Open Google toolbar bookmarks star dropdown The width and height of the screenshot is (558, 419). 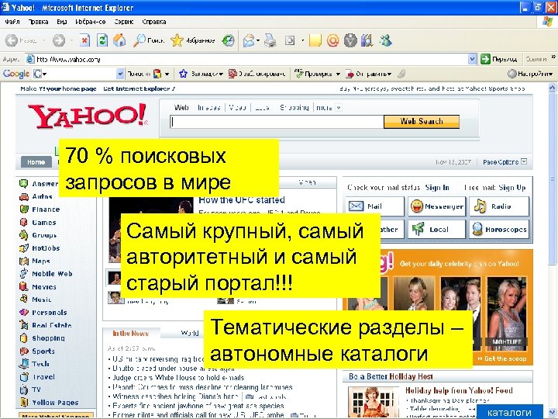pos(201,74)
